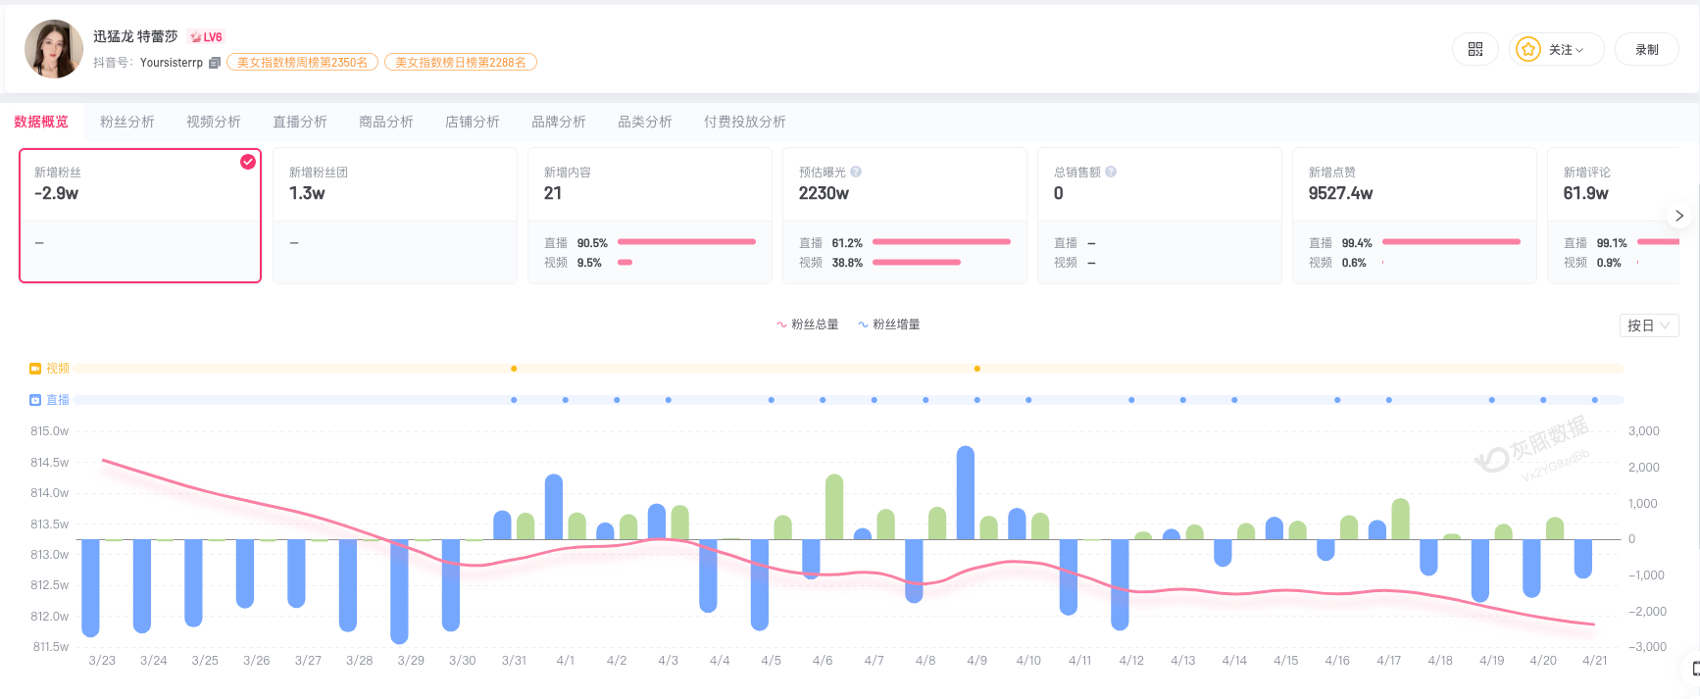Click the tall blue bar at 4/9
This screenshot has width=1700, height=699.
[x=966, y=493]
